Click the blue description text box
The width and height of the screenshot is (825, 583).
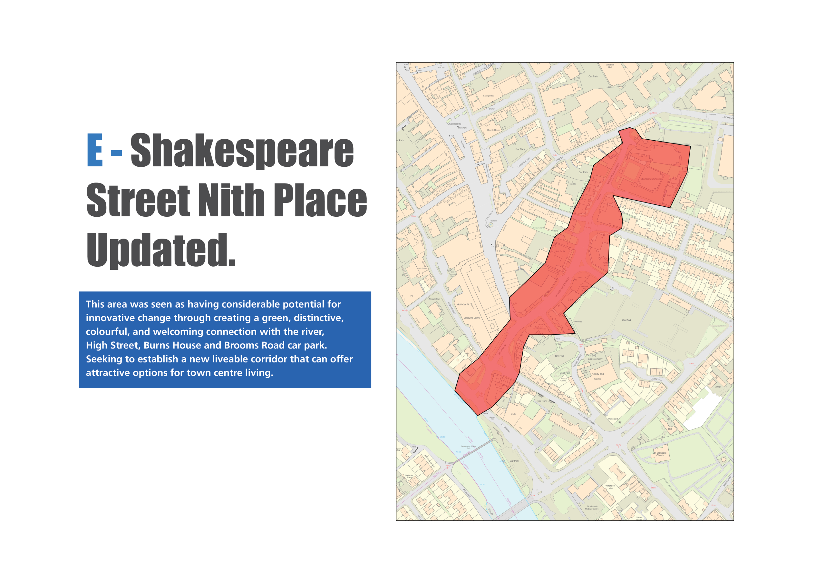[x=225, y=339]
